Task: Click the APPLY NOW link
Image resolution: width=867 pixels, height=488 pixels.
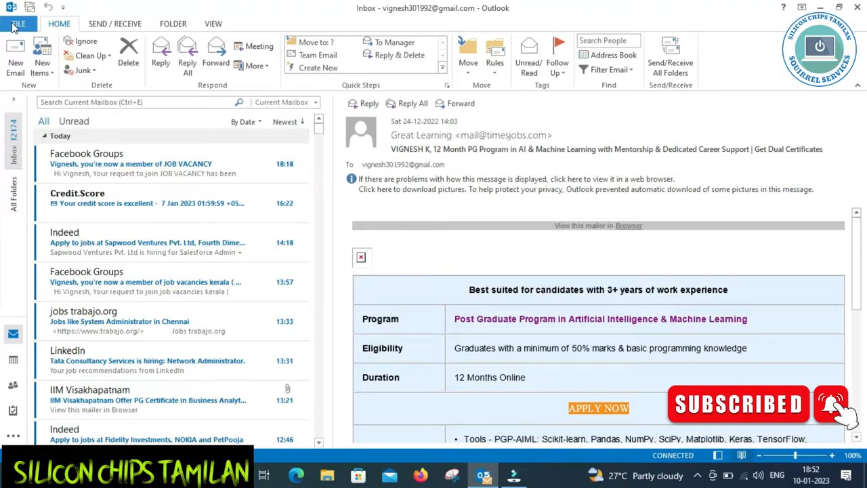Action: point(598,408)
